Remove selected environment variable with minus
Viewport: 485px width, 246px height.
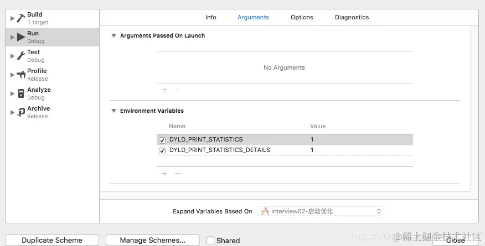(x=178, y=174)
